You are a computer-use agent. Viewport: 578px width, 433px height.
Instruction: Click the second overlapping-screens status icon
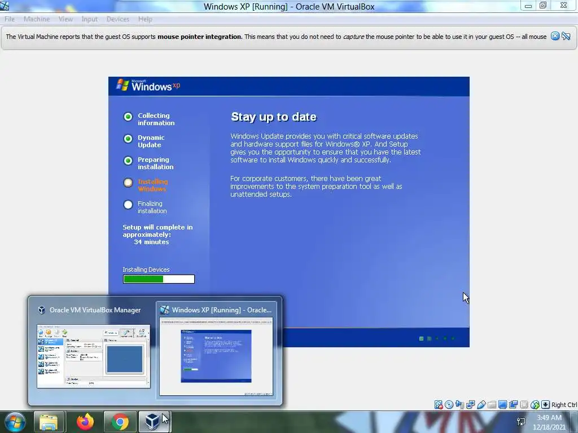513,405
